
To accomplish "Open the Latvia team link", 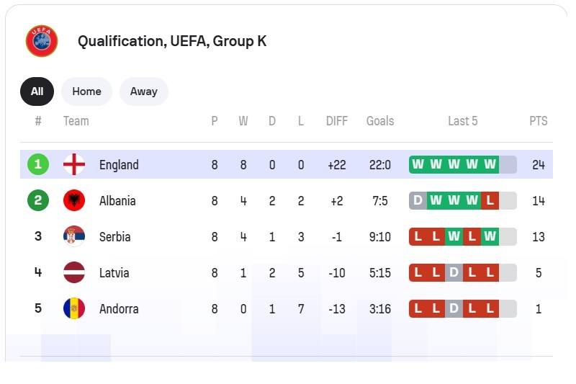I will (x=114, y=273).
